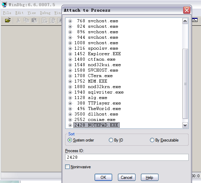
Task: Click the command window icon at toolbar right
Action: click(x=195, y=20)
